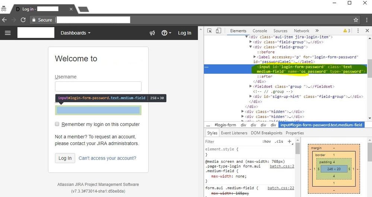Expand the Dashboards dropdown
372x197 pixels.
point(76,33)
